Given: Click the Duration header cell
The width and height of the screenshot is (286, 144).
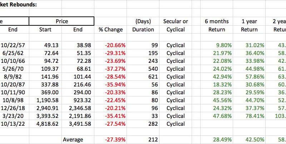Looking at the screenshot, I should click(x=143, y=30).
